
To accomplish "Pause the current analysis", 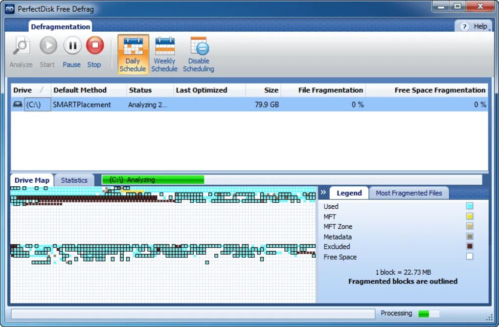I will pyautogui.click(x=72, y=45).
